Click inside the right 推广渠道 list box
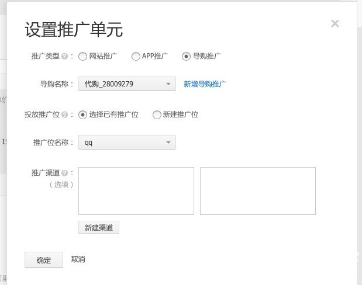Viewport: 362px width, 285px height. pos(257,191)
